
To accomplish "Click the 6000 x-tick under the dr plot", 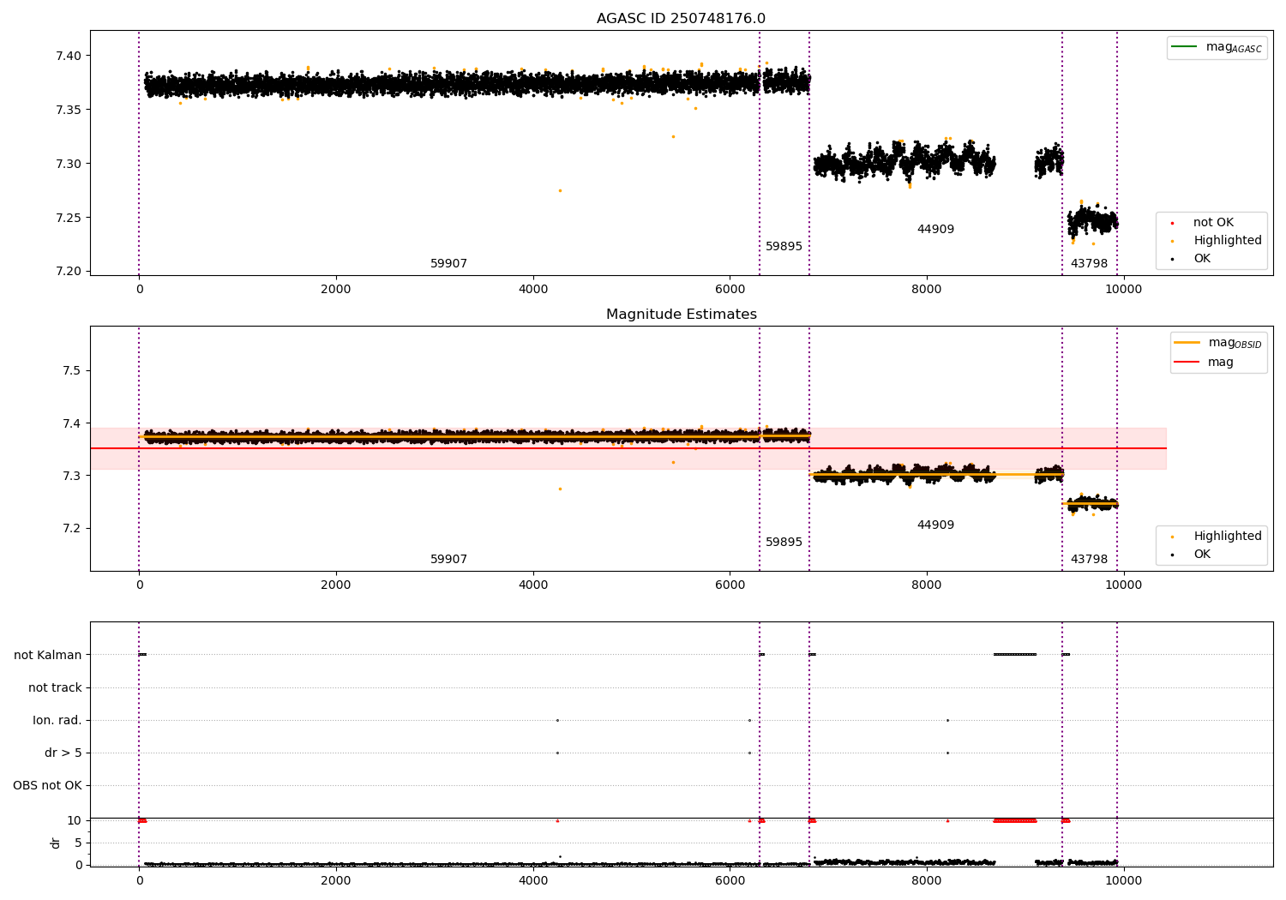I will (x=730, y=880).
